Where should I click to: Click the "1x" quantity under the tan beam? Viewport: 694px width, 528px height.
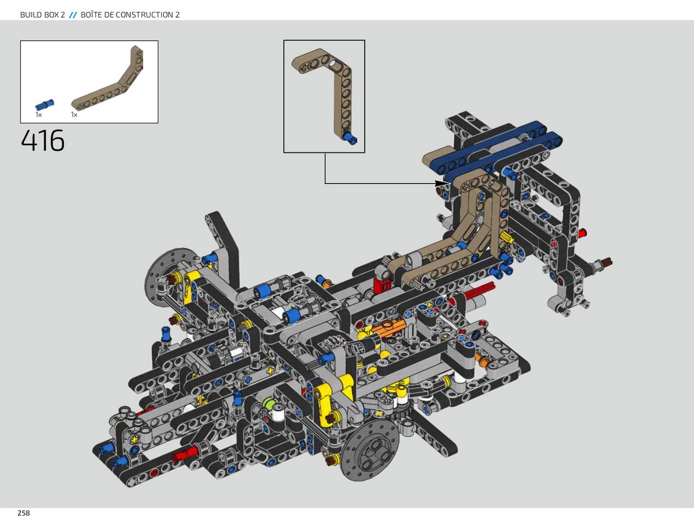click(x=74, y=115)
